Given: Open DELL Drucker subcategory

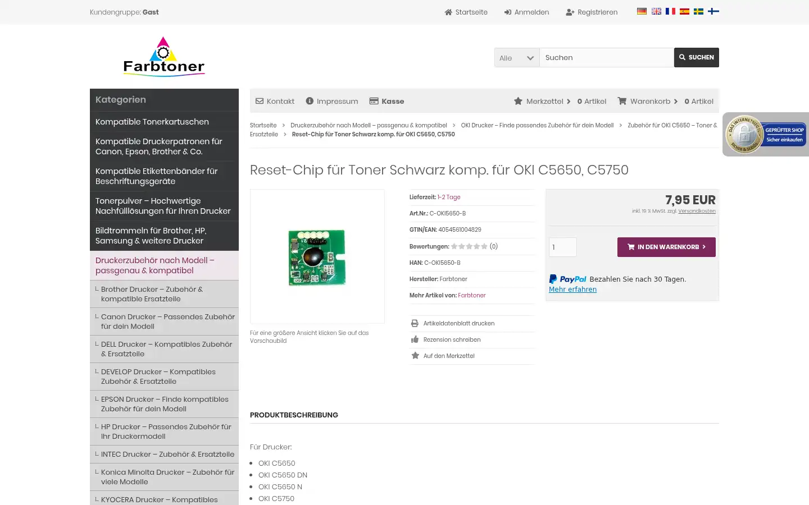Looking at the screenshot, I should coord(164,349).
